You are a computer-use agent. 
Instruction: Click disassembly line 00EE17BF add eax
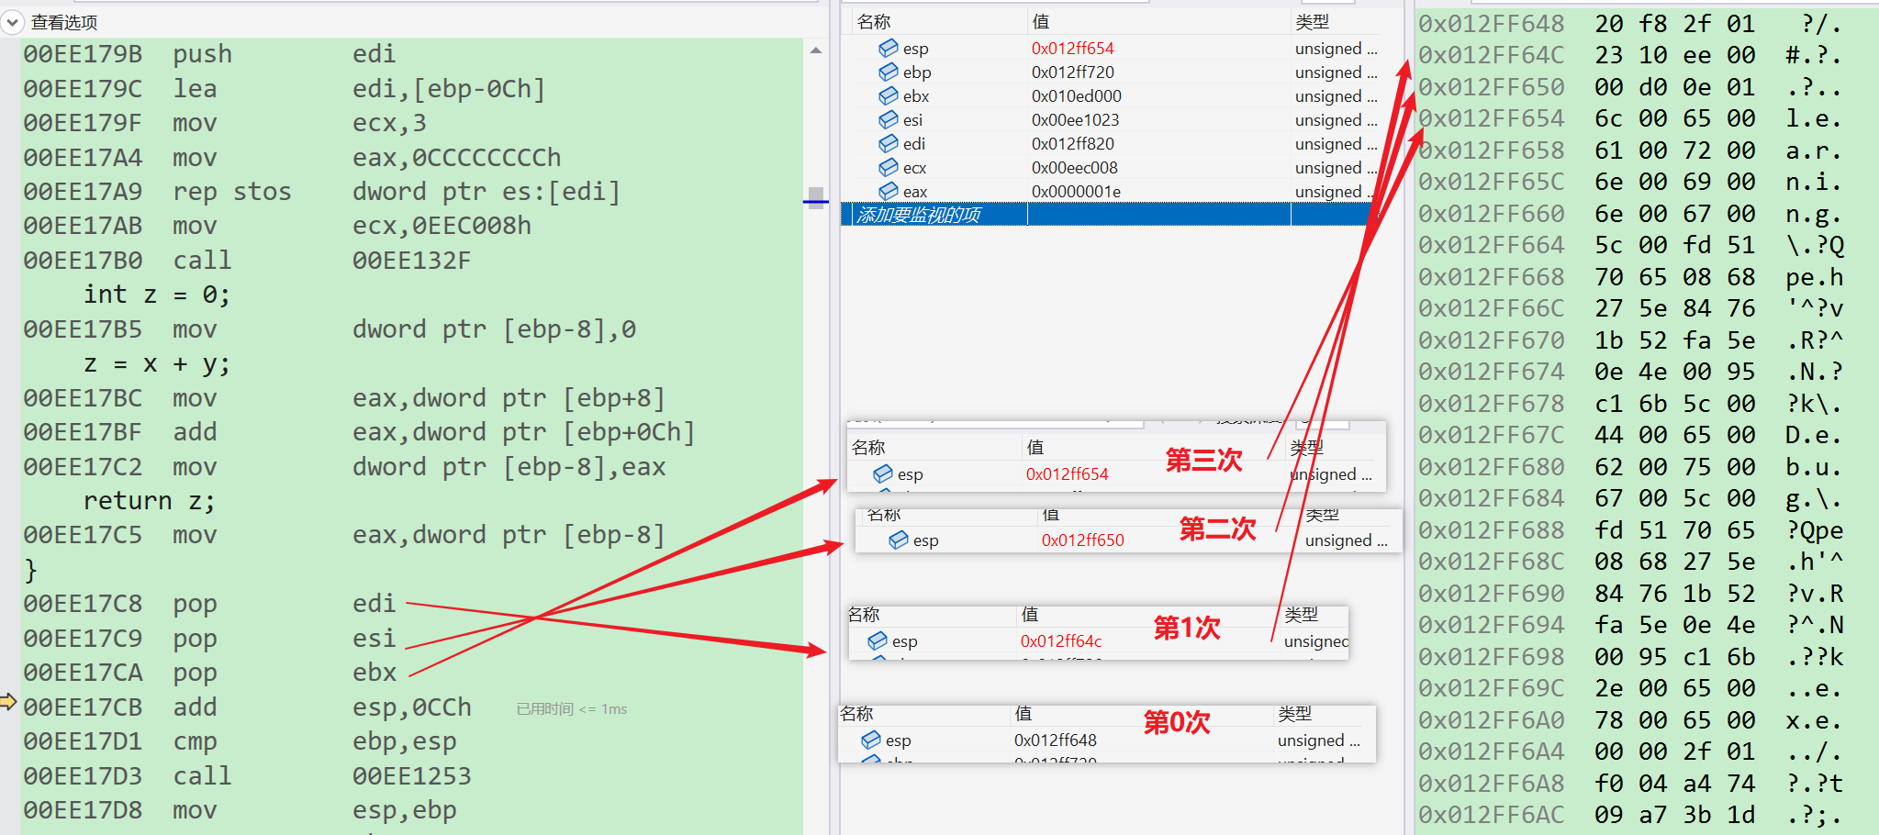(x=359, y=432)
